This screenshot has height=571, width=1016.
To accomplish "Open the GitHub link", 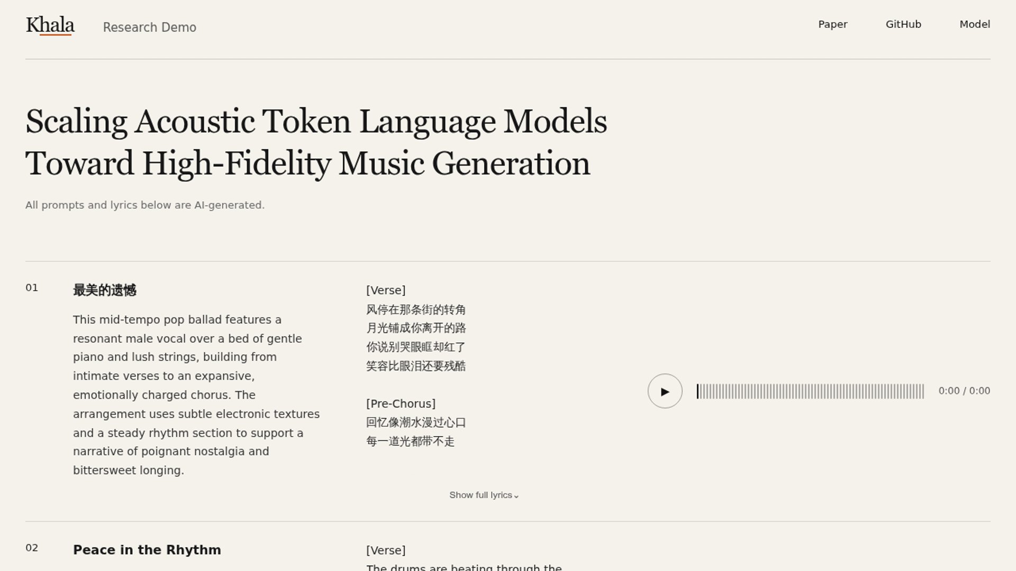I will [x=903, y=24].
